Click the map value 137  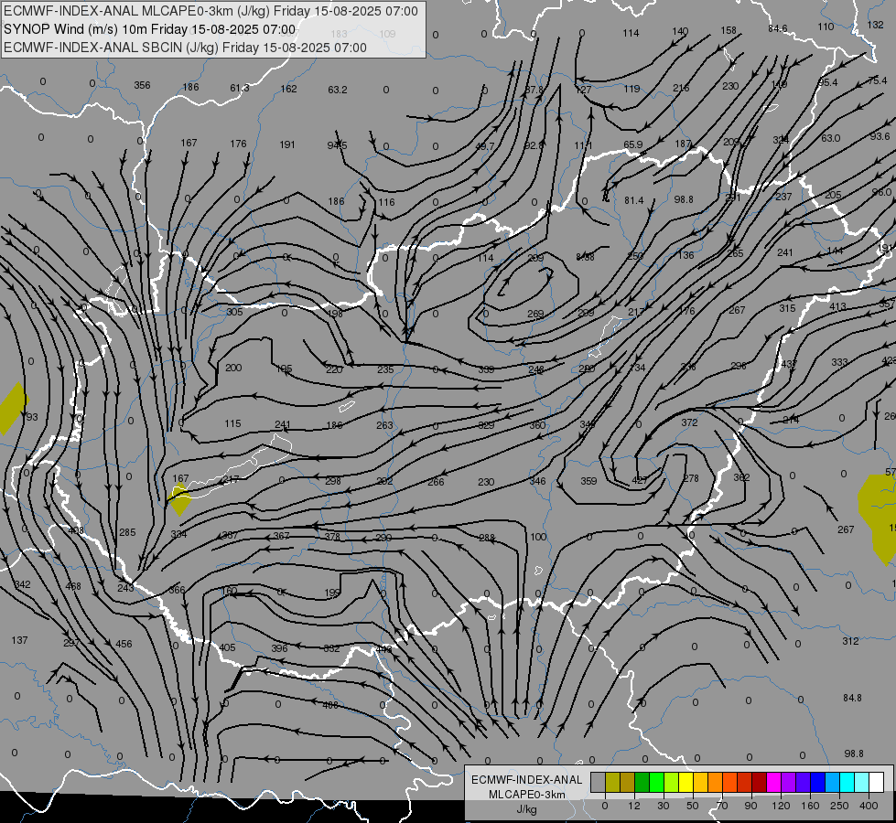tap(19, 640)
